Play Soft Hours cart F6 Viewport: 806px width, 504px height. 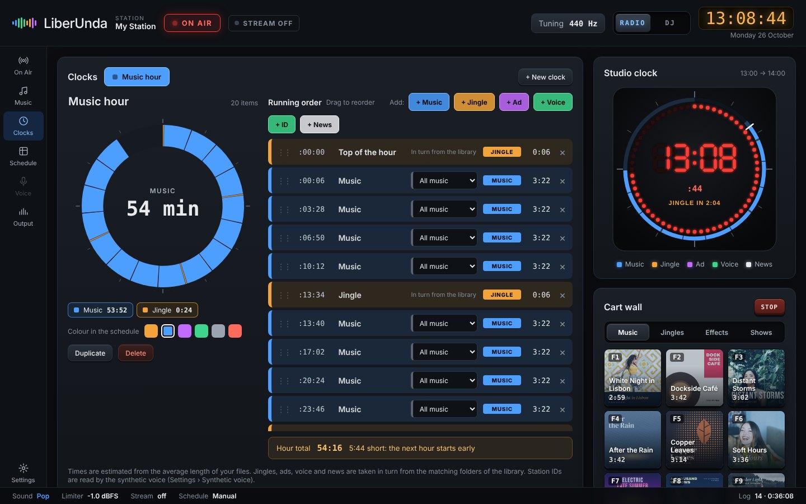click(756, 440)
